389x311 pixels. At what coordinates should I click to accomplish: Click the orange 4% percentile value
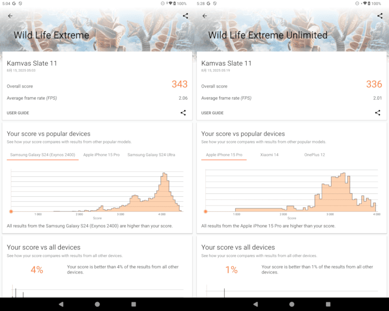click(x=37, y=270)
